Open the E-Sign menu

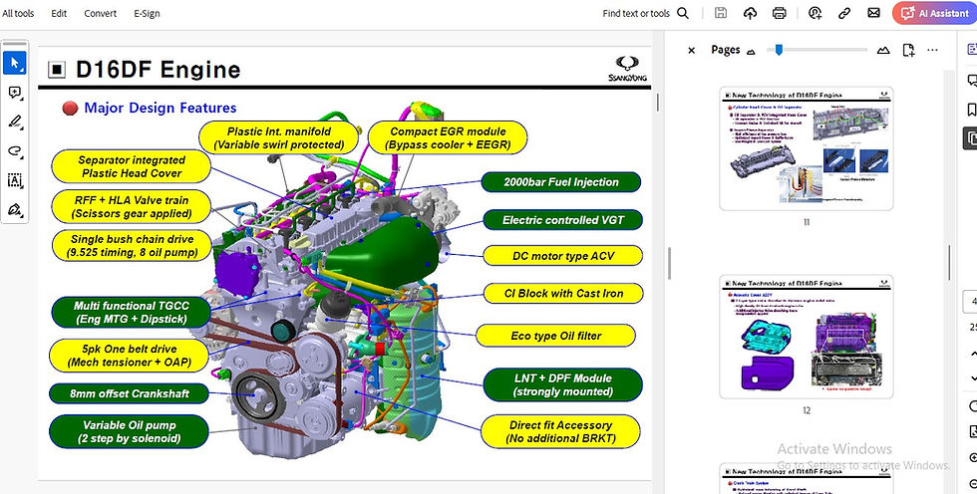pos(147,13)
